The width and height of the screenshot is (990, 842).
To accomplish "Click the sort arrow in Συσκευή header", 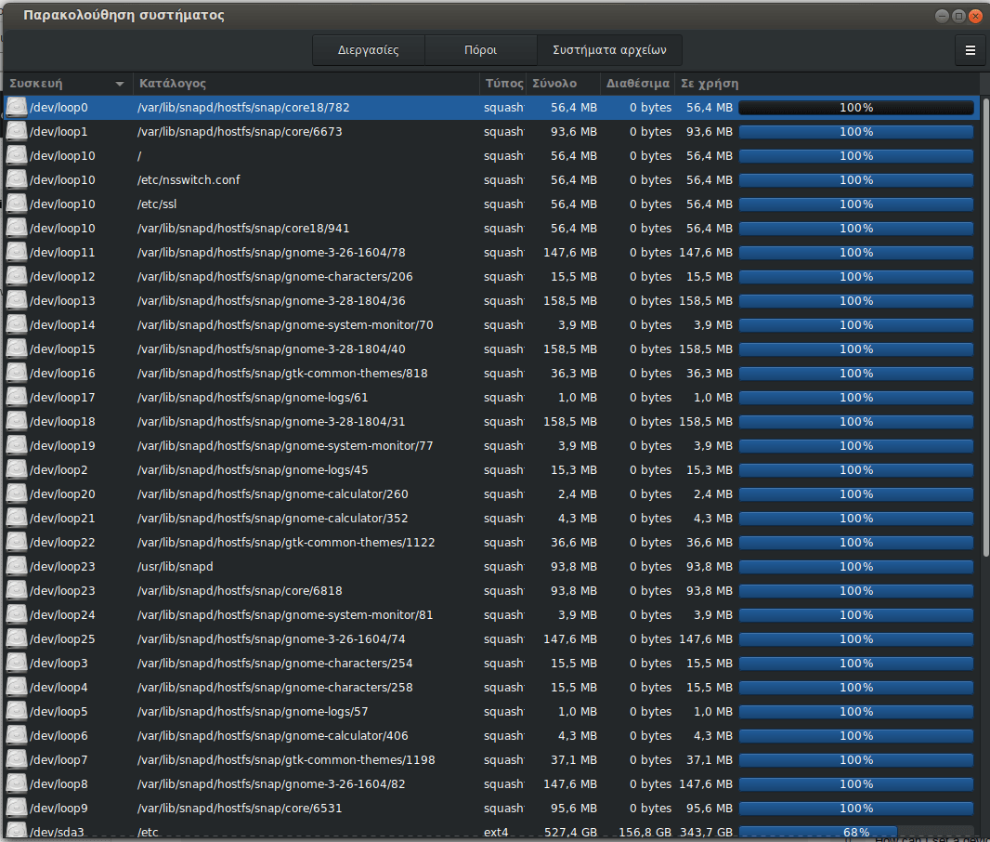I will click(119, 84).
